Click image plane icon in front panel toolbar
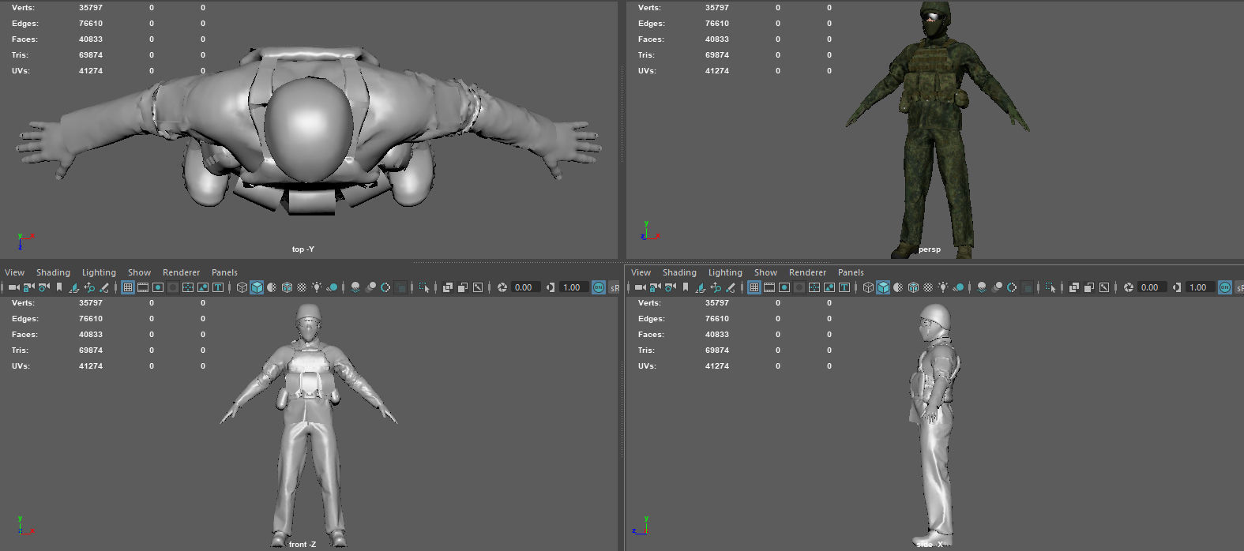 tap(74, 287)
